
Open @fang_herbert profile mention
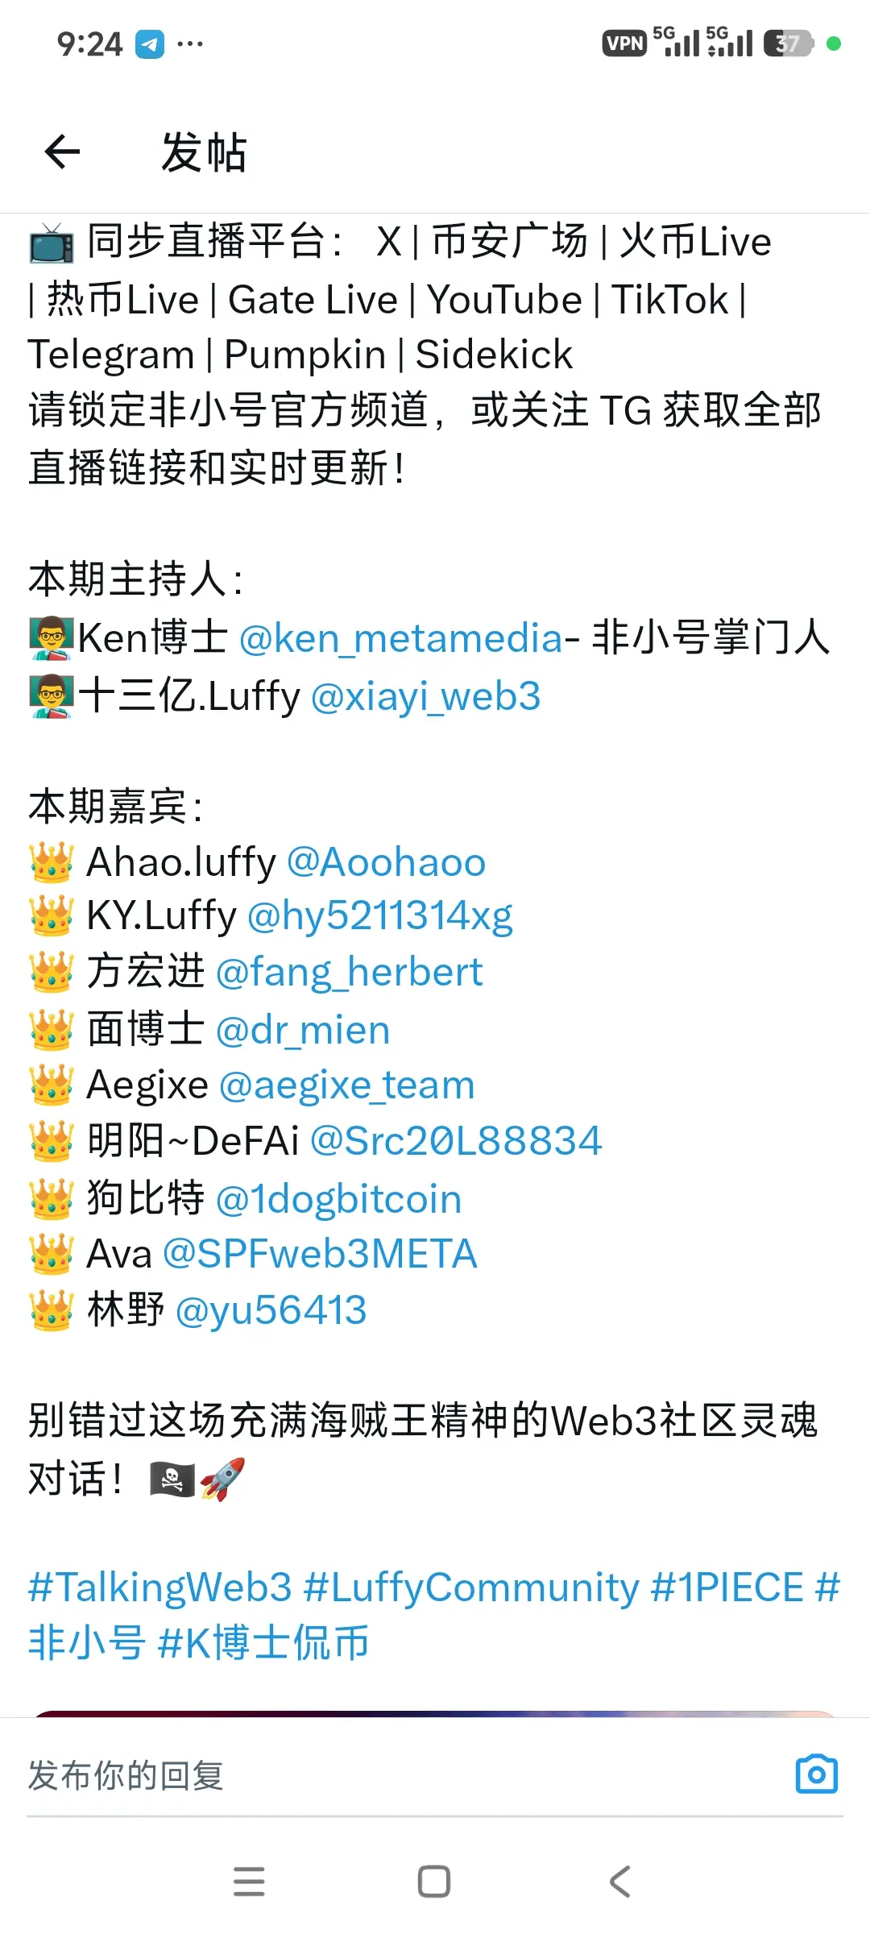350,973
